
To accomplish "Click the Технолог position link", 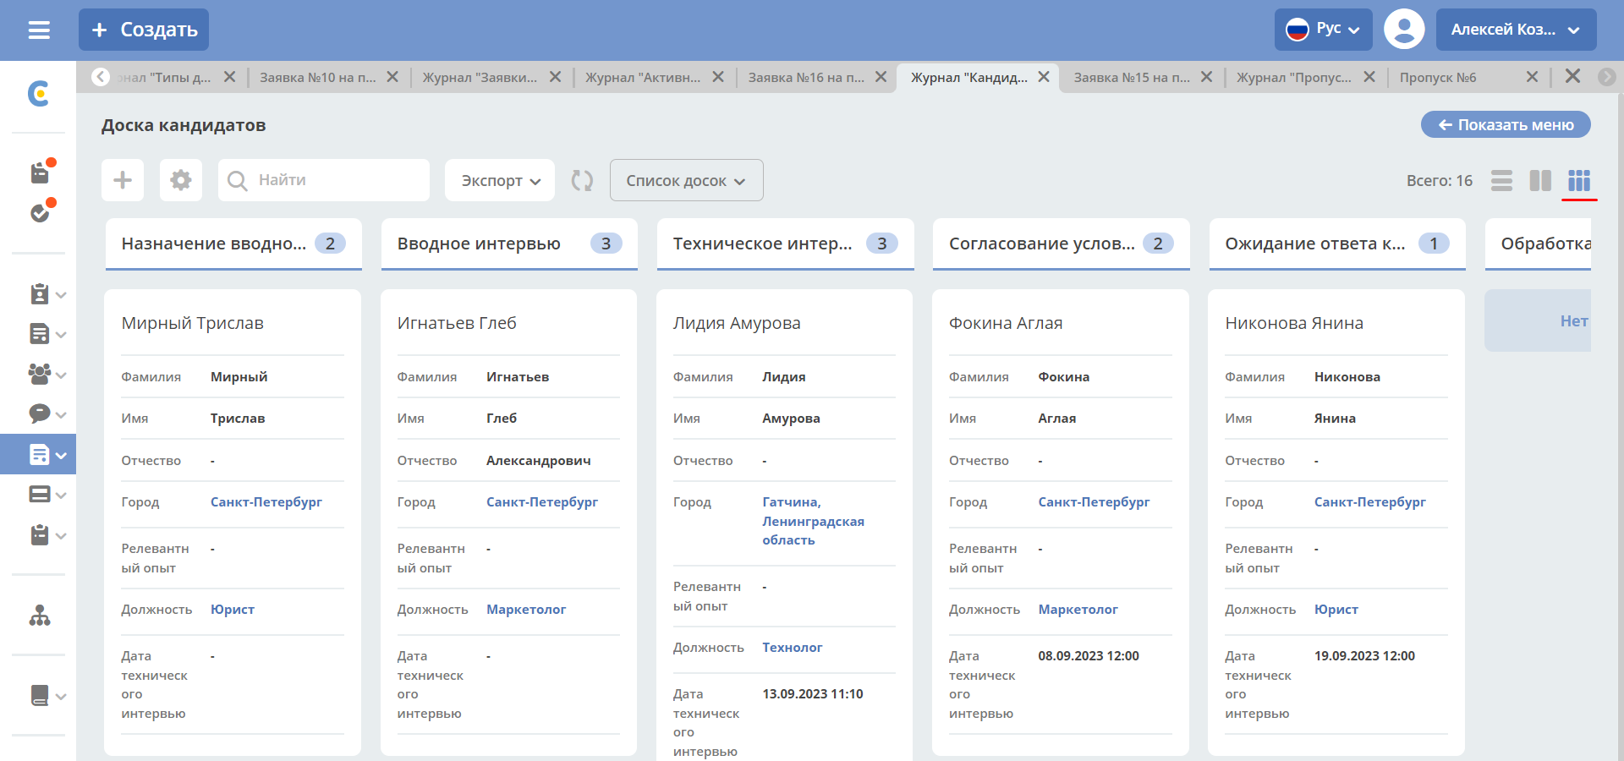I will point(793,647).
